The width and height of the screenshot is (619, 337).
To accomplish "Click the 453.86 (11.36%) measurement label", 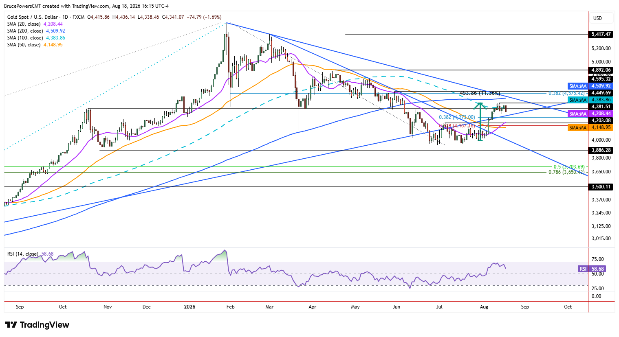I will [x=480, y=93].
